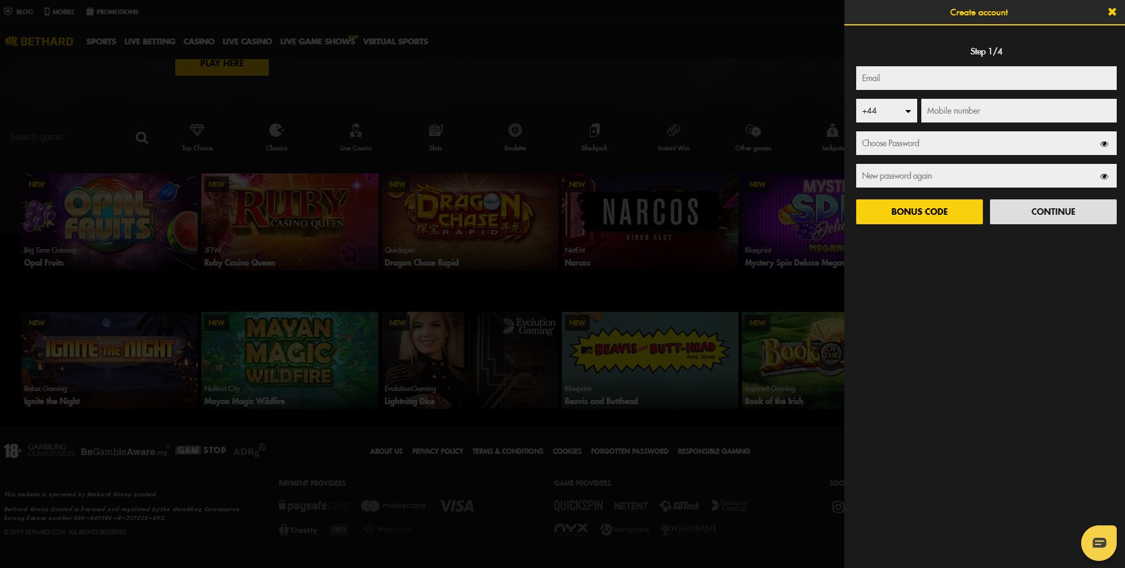Open the live chat bubble
Screen dimensions: 1125x568
pyautogui.click(x=1099, y=543)
